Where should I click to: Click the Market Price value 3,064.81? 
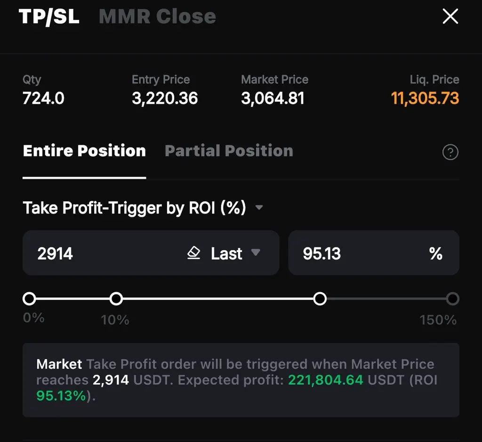pos(273,98)
